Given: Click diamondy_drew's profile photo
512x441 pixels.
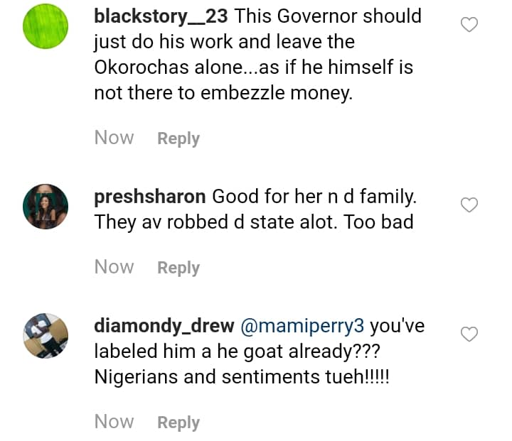Looking at the screenshot, I should tap(46, 336).
